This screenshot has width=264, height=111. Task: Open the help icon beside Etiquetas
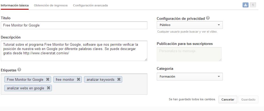click(x=19, y=70)
